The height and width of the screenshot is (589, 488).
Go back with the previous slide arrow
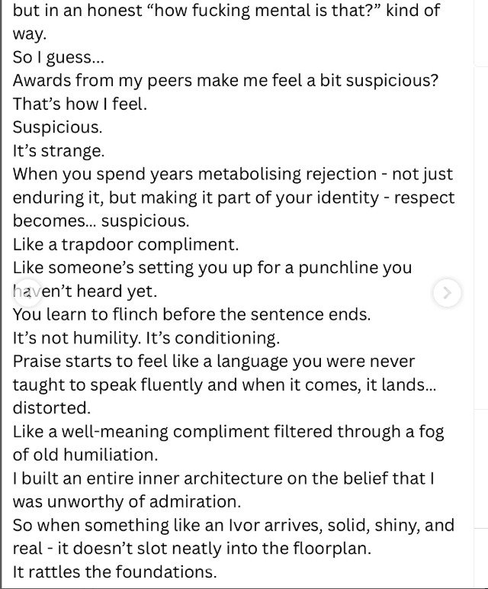point(27,293)
